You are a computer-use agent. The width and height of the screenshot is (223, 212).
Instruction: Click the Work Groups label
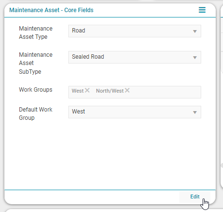(35, 90)
